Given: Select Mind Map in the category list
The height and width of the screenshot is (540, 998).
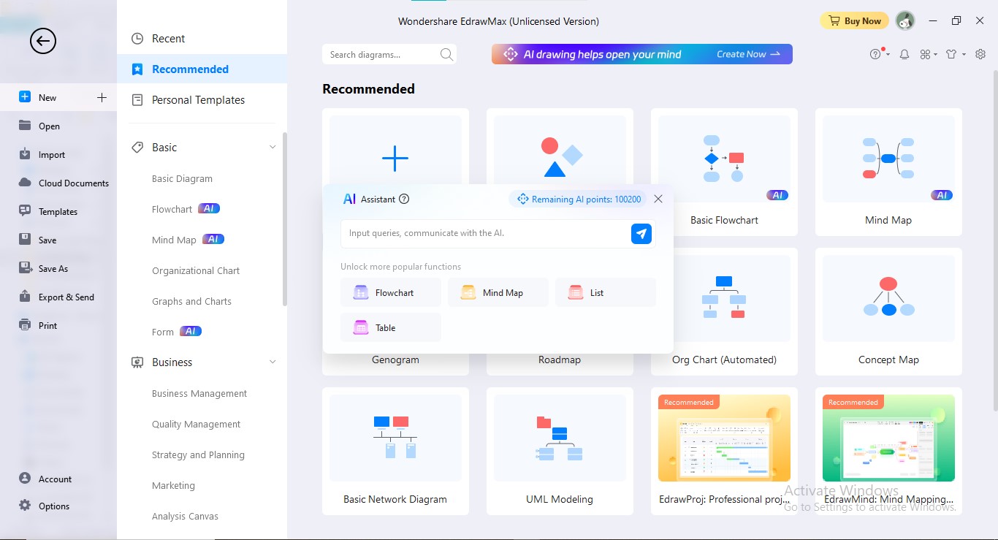Looking at the screenshot, I should pyautogui.click(x=174, y=240).
